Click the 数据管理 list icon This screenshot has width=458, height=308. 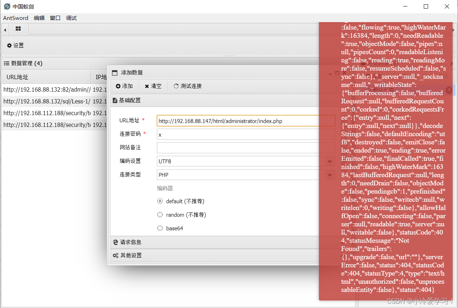pos(6,63)
